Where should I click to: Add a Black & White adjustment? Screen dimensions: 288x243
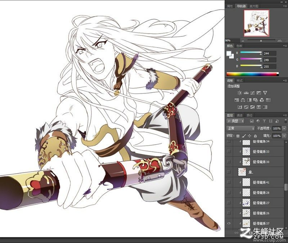click(249, 100)
